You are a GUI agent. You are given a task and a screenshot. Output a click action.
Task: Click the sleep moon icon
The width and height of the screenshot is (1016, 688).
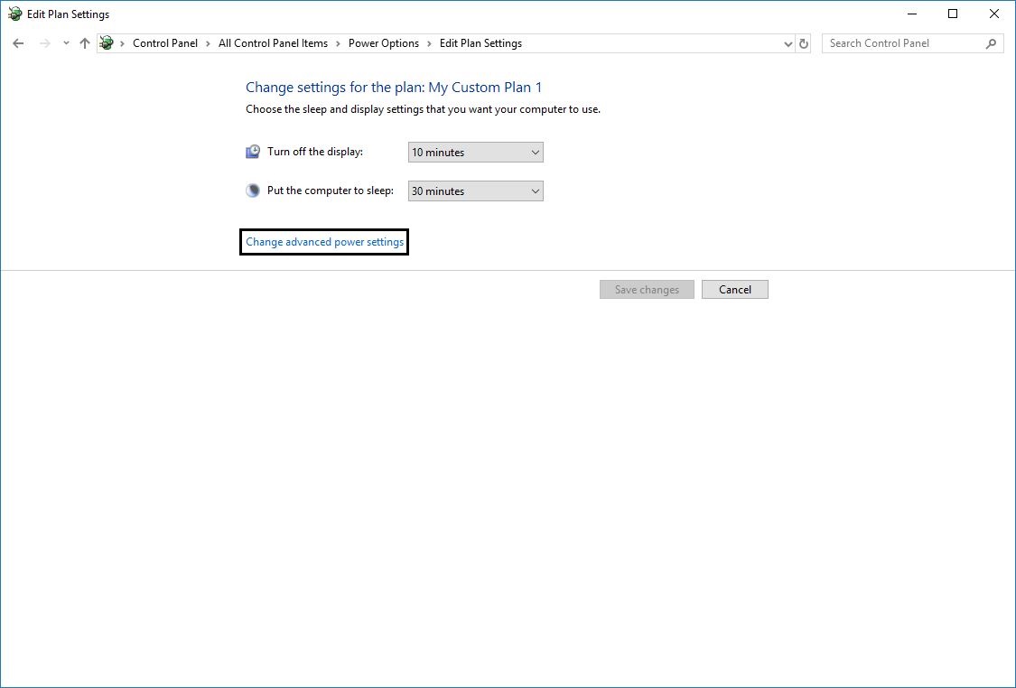click(x=252, y=190)
